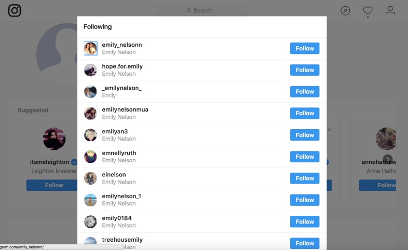Go to the profile person icon
408x250 pixels.
[x=390, y=11]
